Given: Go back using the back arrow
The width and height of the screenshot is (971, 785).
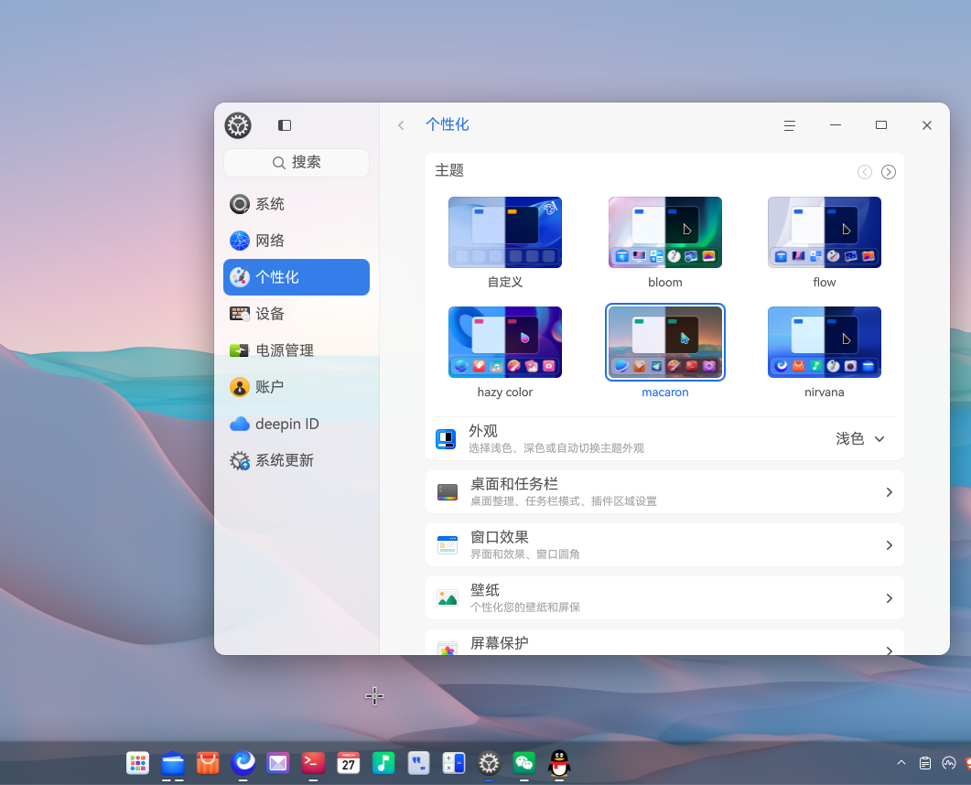Looking at the screenshot, I should [401, 125].
